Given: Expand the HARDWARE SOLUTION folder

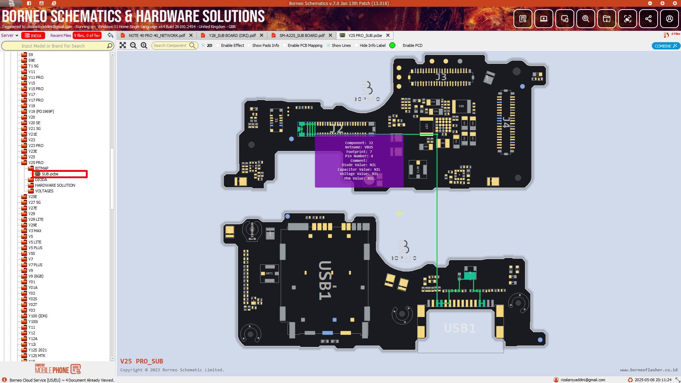Looking at the screenshot, I should click(x=31, y=185).
